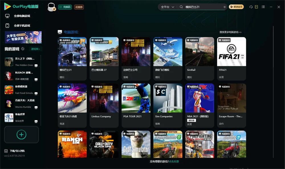Click the PC icon on Fast Food Simulator row

[36, 93]
